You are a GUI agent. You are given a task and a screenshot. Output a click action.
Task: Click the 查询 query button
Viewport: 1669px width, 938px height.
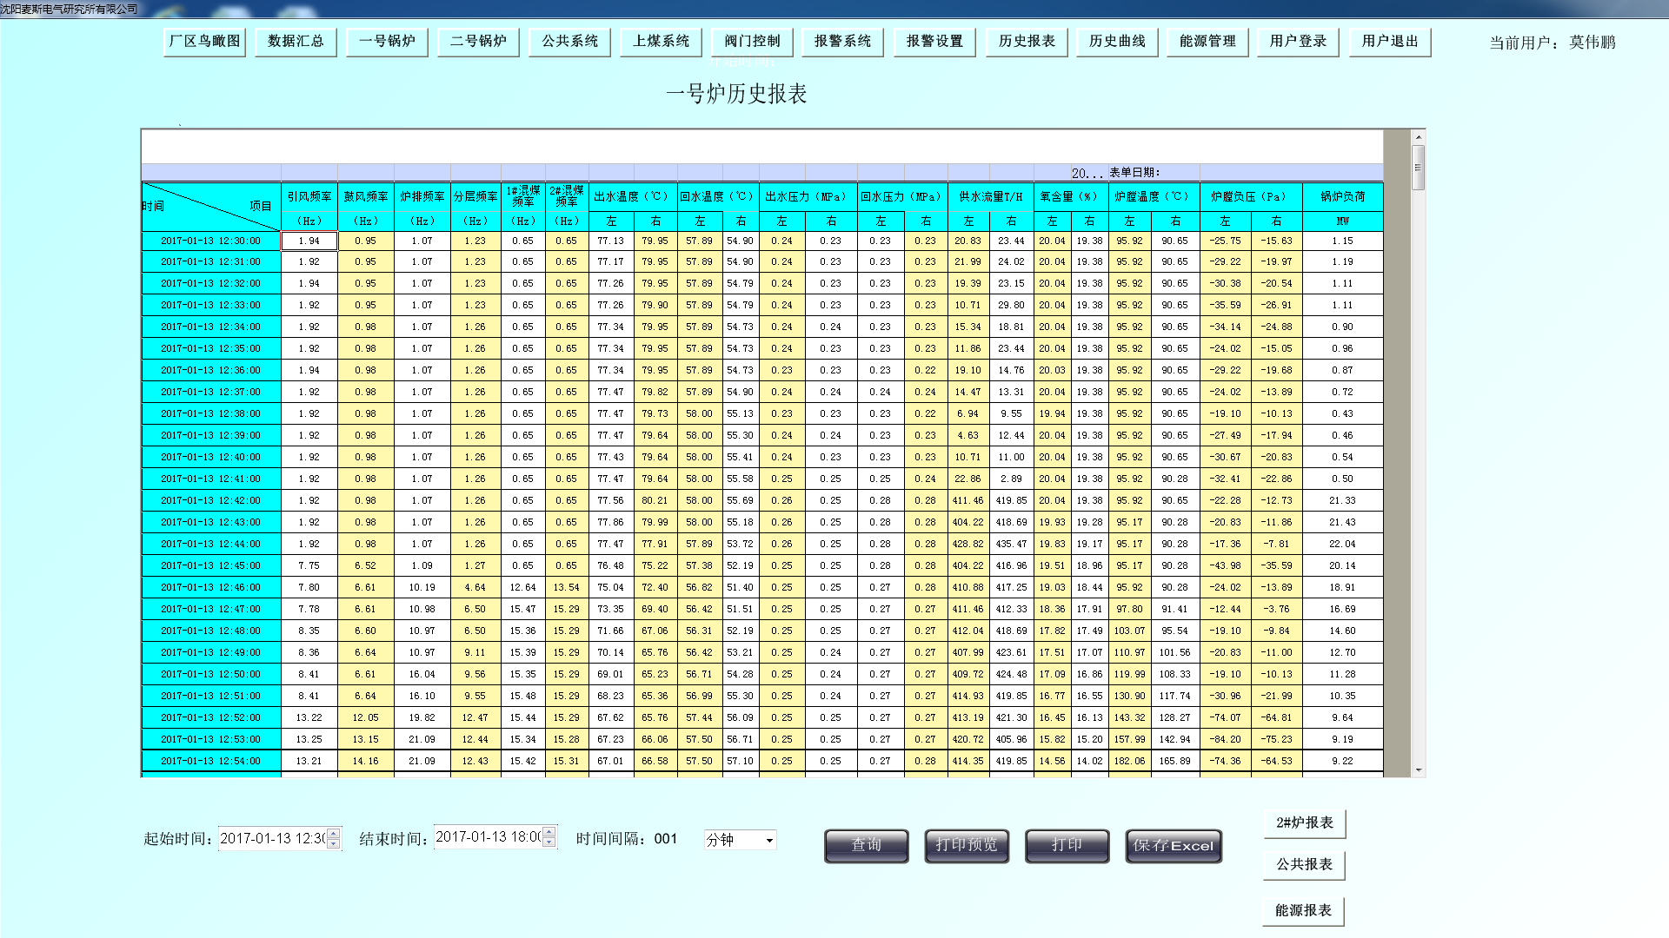pyautogui.click(x=866, y=845)
